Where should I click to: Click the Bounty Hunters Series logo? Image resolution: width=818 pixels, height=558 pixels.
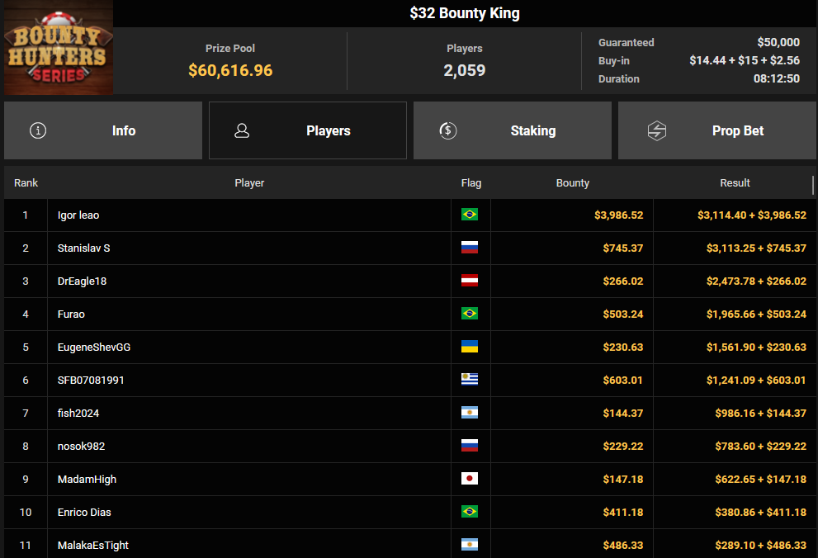point(59,48)
